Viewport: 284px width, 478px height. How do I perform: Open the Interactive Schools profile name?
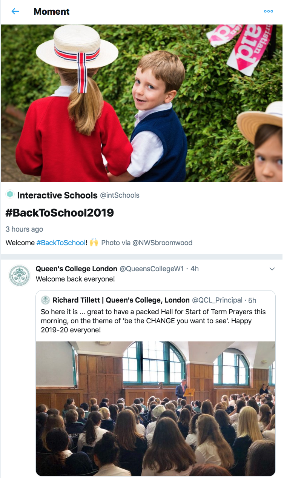point(57,195)
